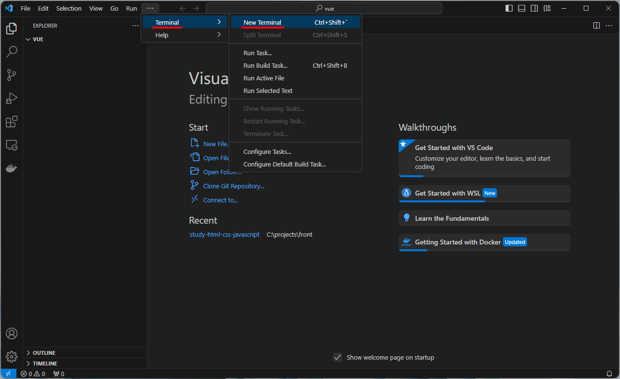Click the EXPLORER panel title
The image size is (620, 379).
45,26
